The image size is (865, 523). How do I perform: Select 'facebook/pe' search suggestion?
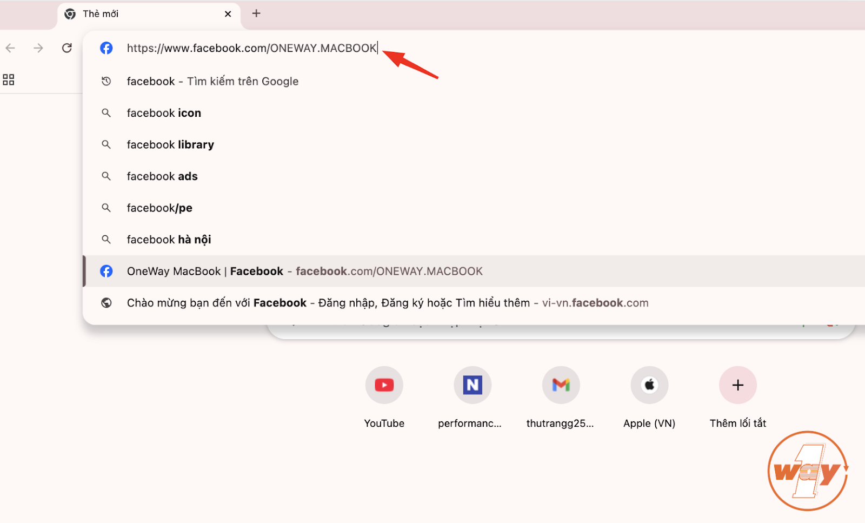click(474, 208)
